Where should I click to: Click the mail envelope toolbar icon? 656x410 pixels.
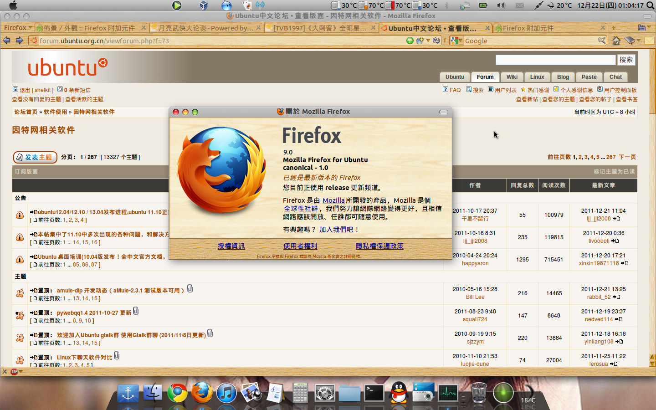[x=649, y=41]
